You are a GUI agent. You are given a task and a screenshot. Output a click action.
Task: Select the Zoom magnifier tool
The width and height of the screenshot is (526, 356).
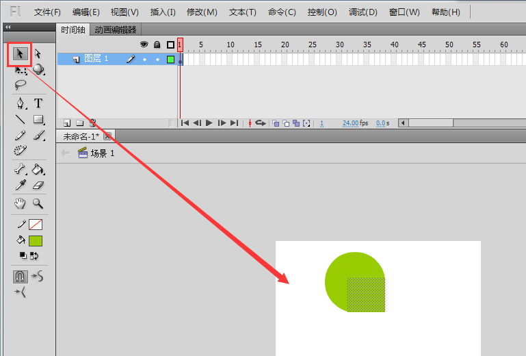point(38,203)
